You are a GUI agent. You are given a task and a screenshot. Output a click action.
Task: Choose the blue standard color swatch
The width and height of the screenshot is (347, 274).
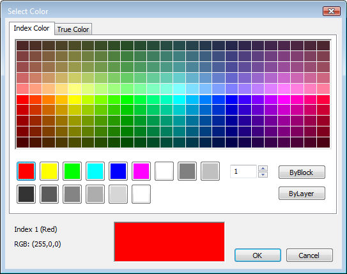[118, 171]
